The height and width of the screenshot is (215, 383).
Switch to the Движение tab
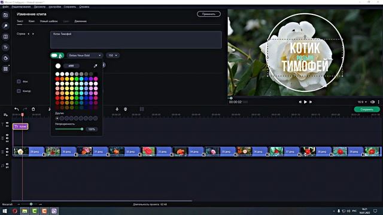click(x=80, y=21)
